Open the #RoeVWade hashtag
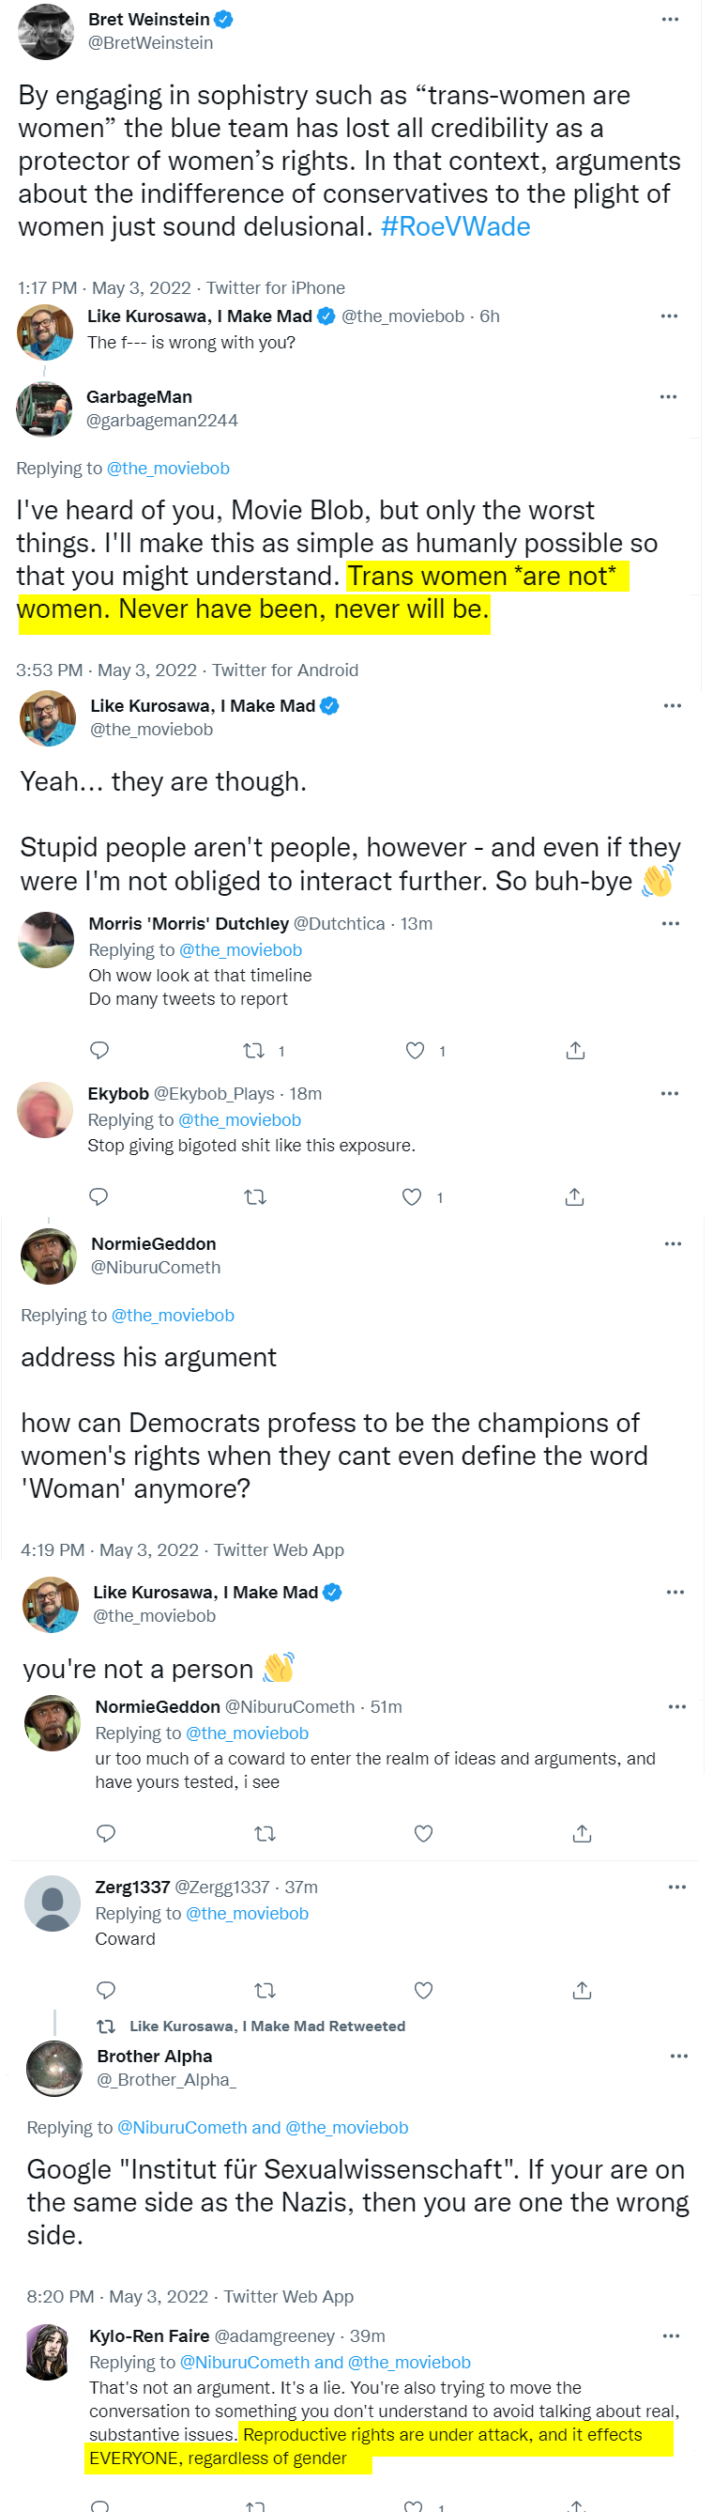Viewport: 713px width, 2512px height. click(x=455, y=226)
